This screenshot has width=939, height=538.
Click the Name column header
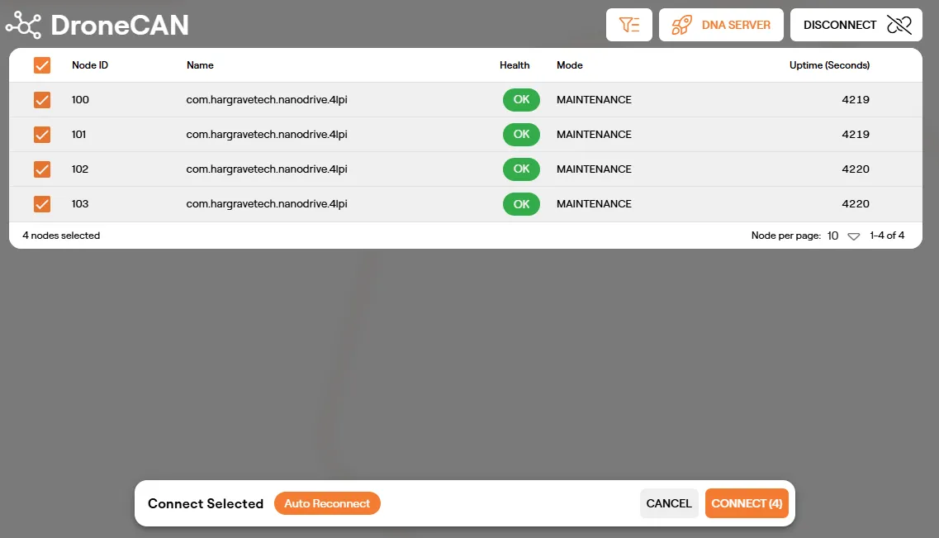pyautogui.click(x=200, y=65)
